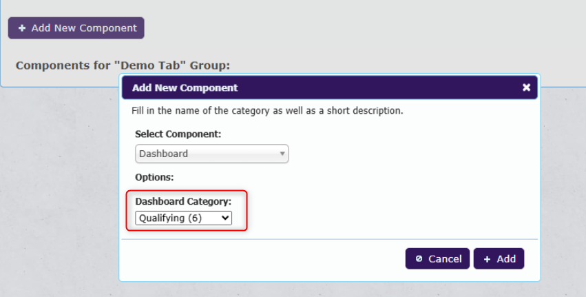Click the circle-slash icon in Cancel button
The width and height of the screenshot is (586, 297).
pos(419,258)
